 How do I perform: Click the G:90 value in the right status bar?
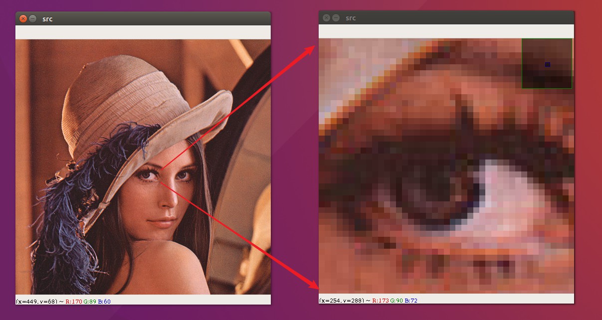point(397,301)
